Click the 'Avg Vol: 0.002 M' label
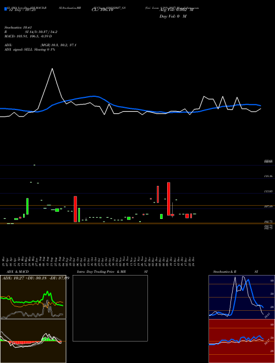This screenshot has height=363, width=275. 177,10
